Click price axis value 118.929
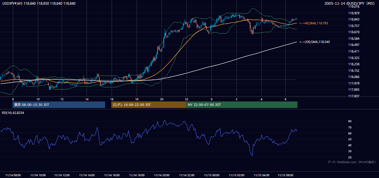Viewport: 379px width, 178px height. click(x=354, y=13)
